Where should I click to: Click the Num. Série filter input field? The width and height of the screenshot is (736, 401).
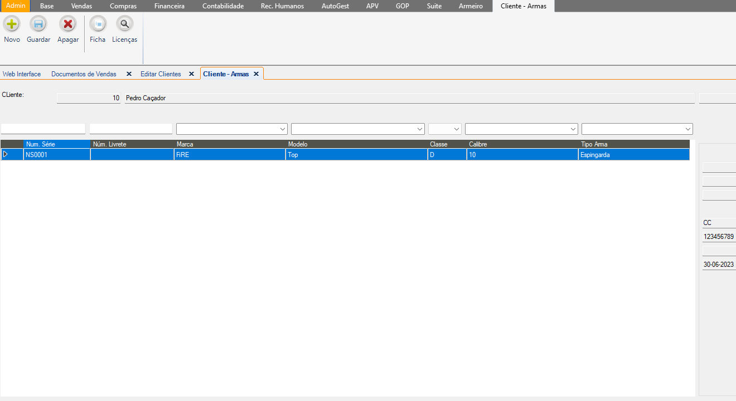[x=43, y=129]
